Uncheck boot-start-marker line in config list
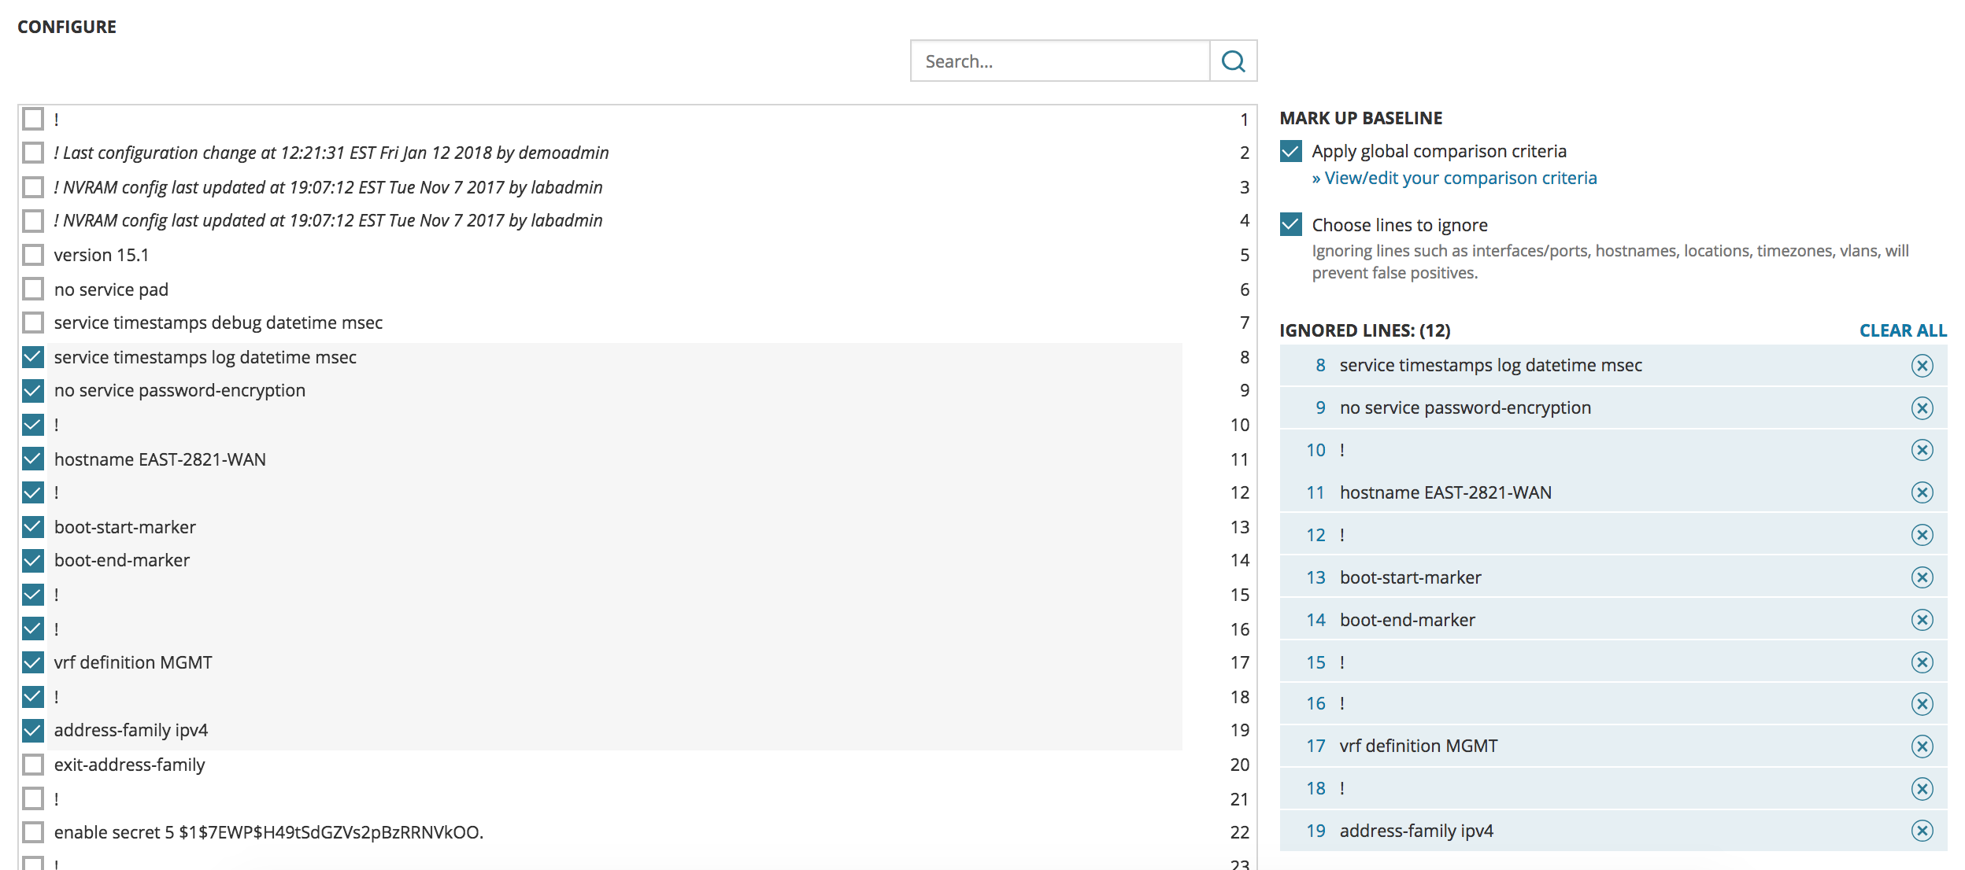1965x870 pixels. [33, 526]
